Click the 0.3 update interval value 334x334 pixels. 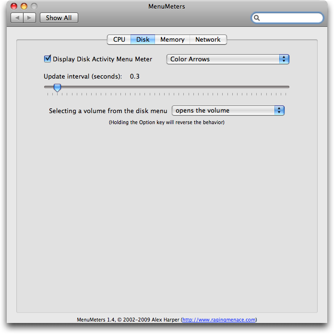point(134,76)
